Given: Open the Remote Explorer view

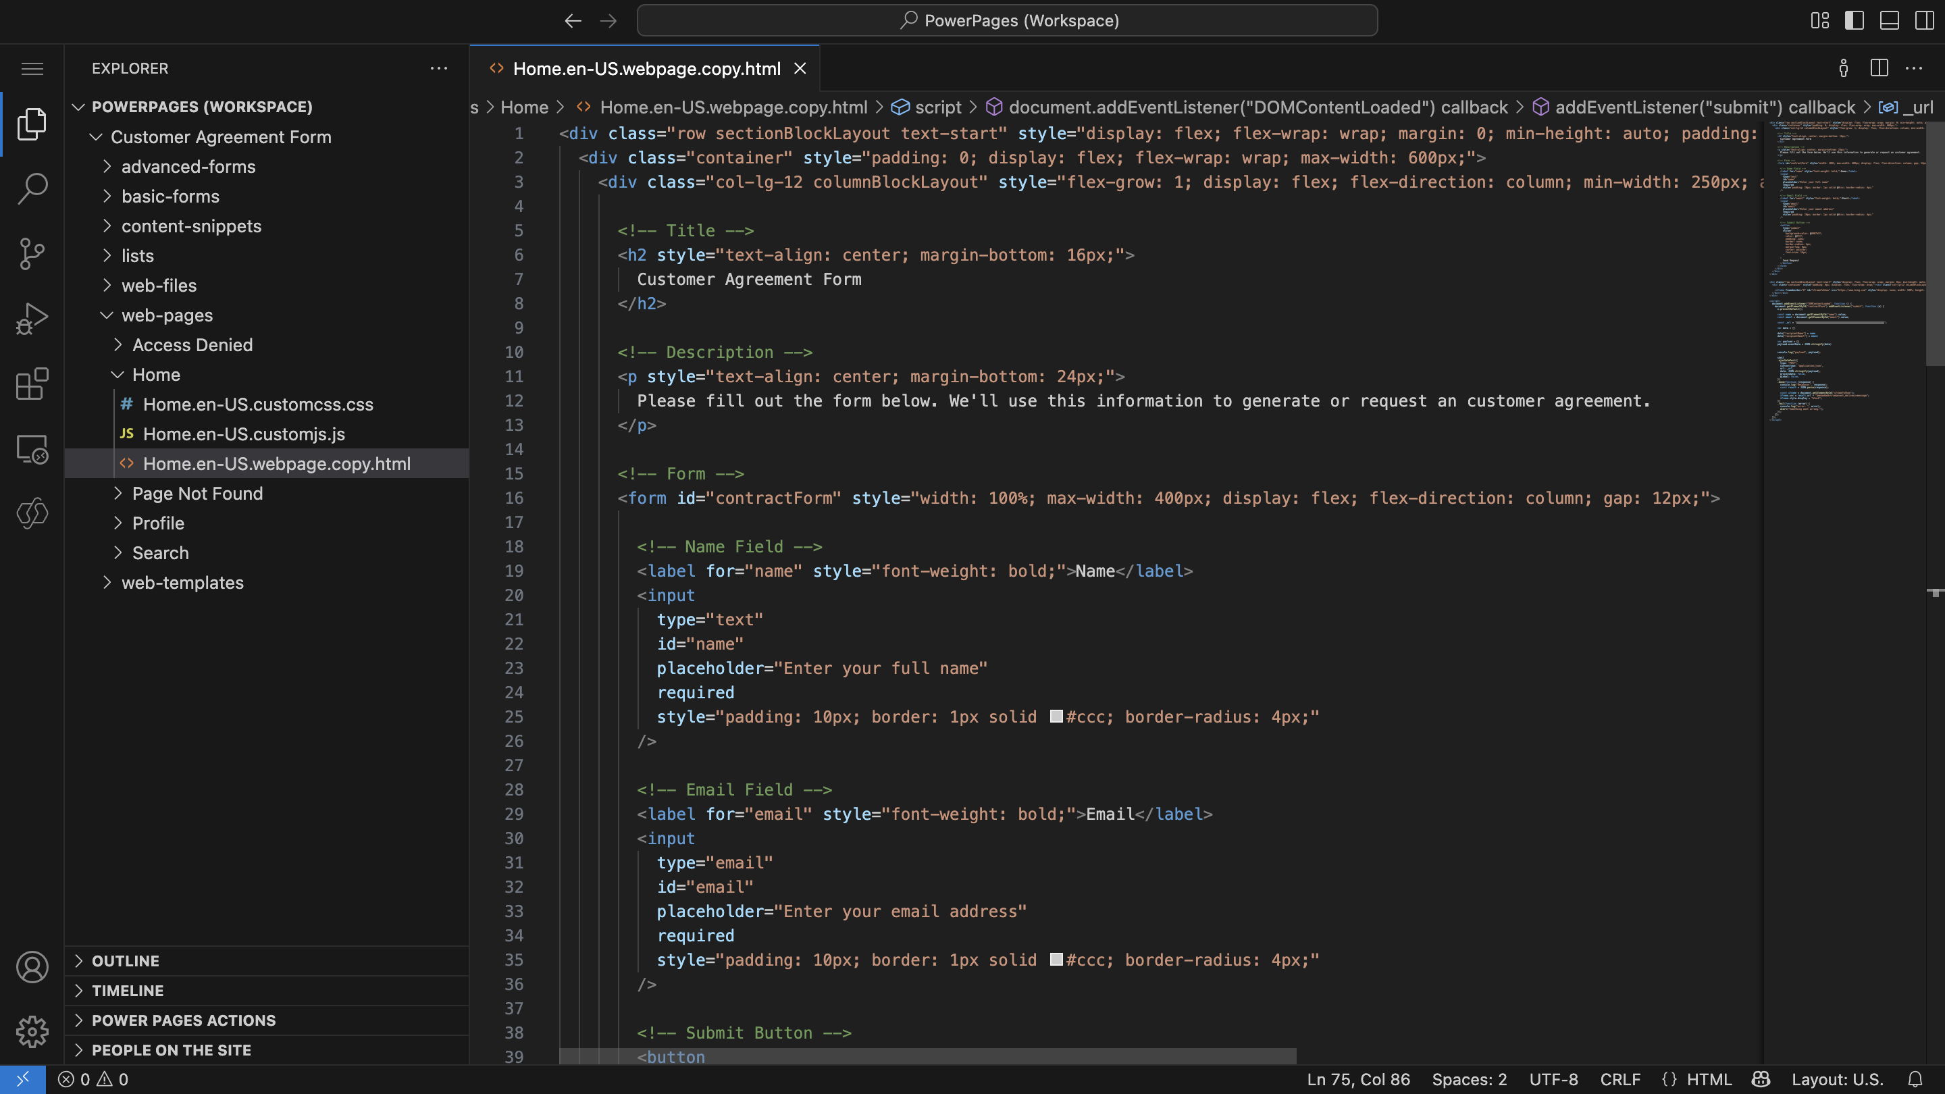Looking at the screenshot, I should click(x=32, y=448).
